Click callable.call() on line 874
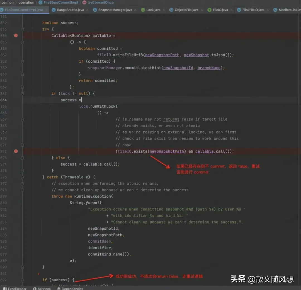Viewport: 301px width, 290px height. [100, 164]
